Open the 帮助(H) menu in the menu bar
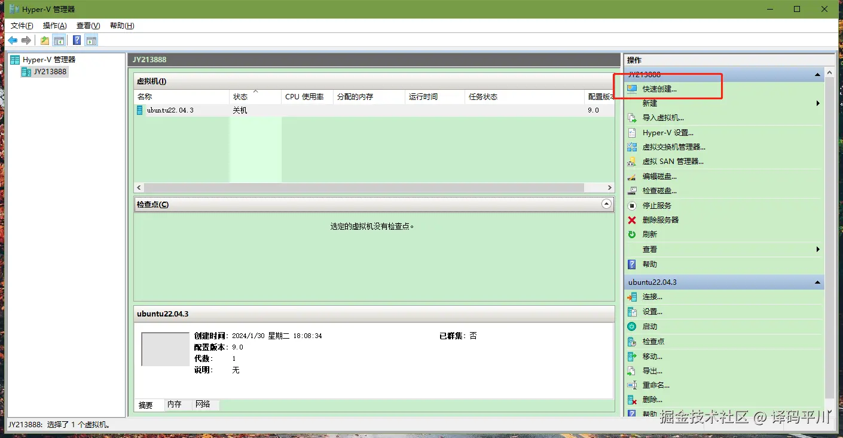Screen dimensions: 843x438 click(x=122, y=26)
